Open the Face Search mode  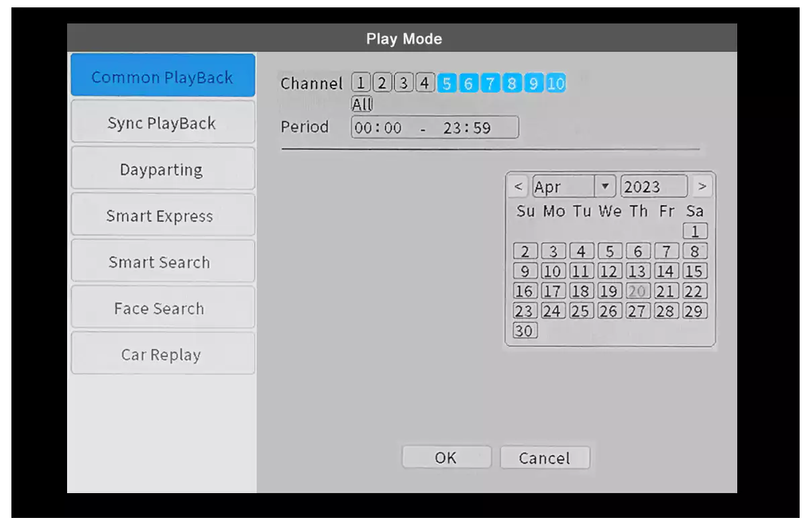pyautogui.click(x=163, y=307)
